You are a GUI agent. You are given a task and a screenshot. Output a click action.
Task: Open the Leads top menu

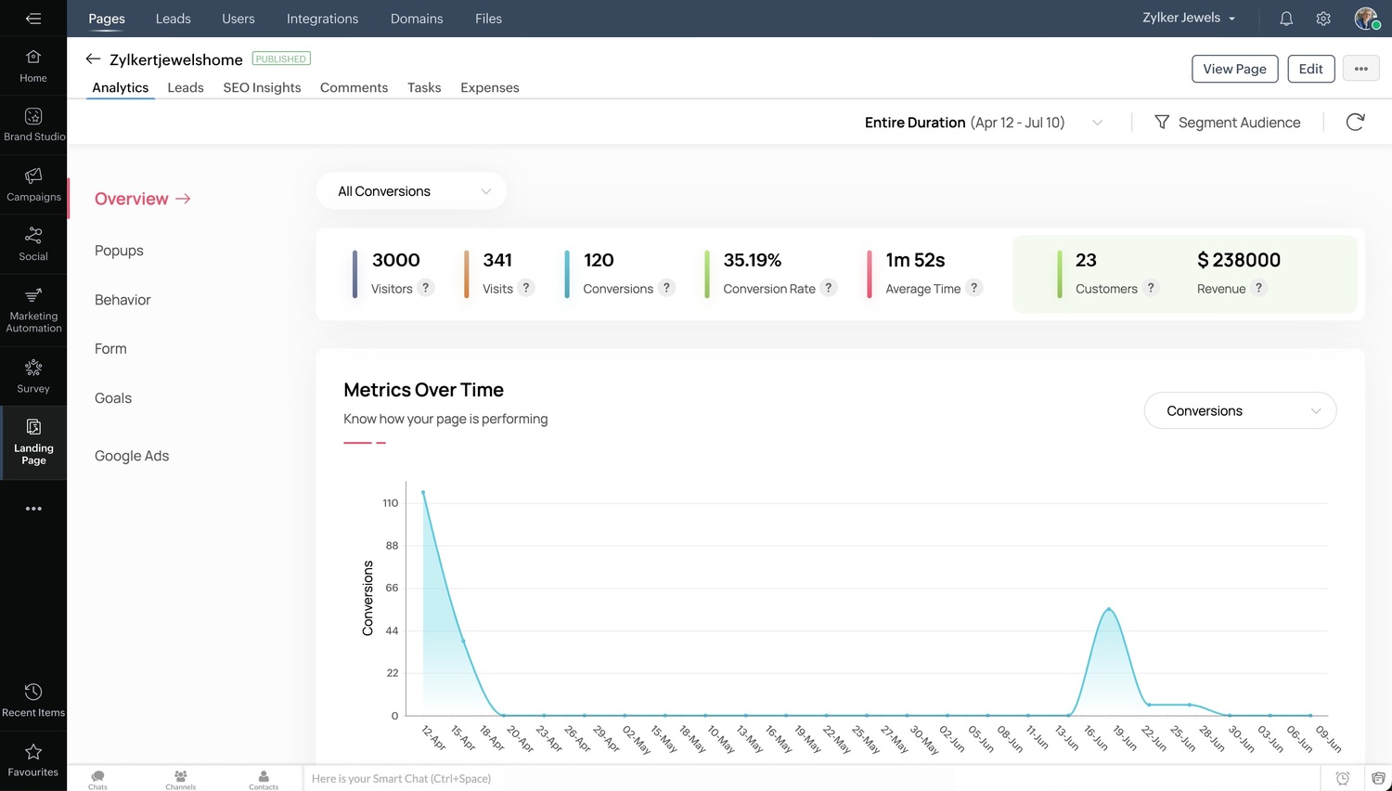pyautogui.click(x=173, y=19)
